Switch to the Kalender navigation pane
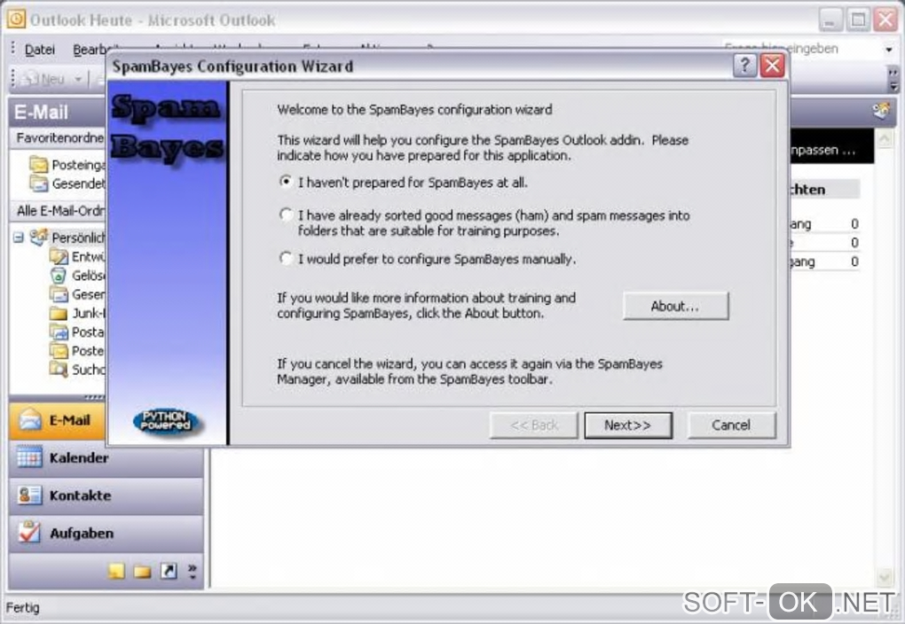This screenshot has width=905, height=624. click(x=106, y=458)
